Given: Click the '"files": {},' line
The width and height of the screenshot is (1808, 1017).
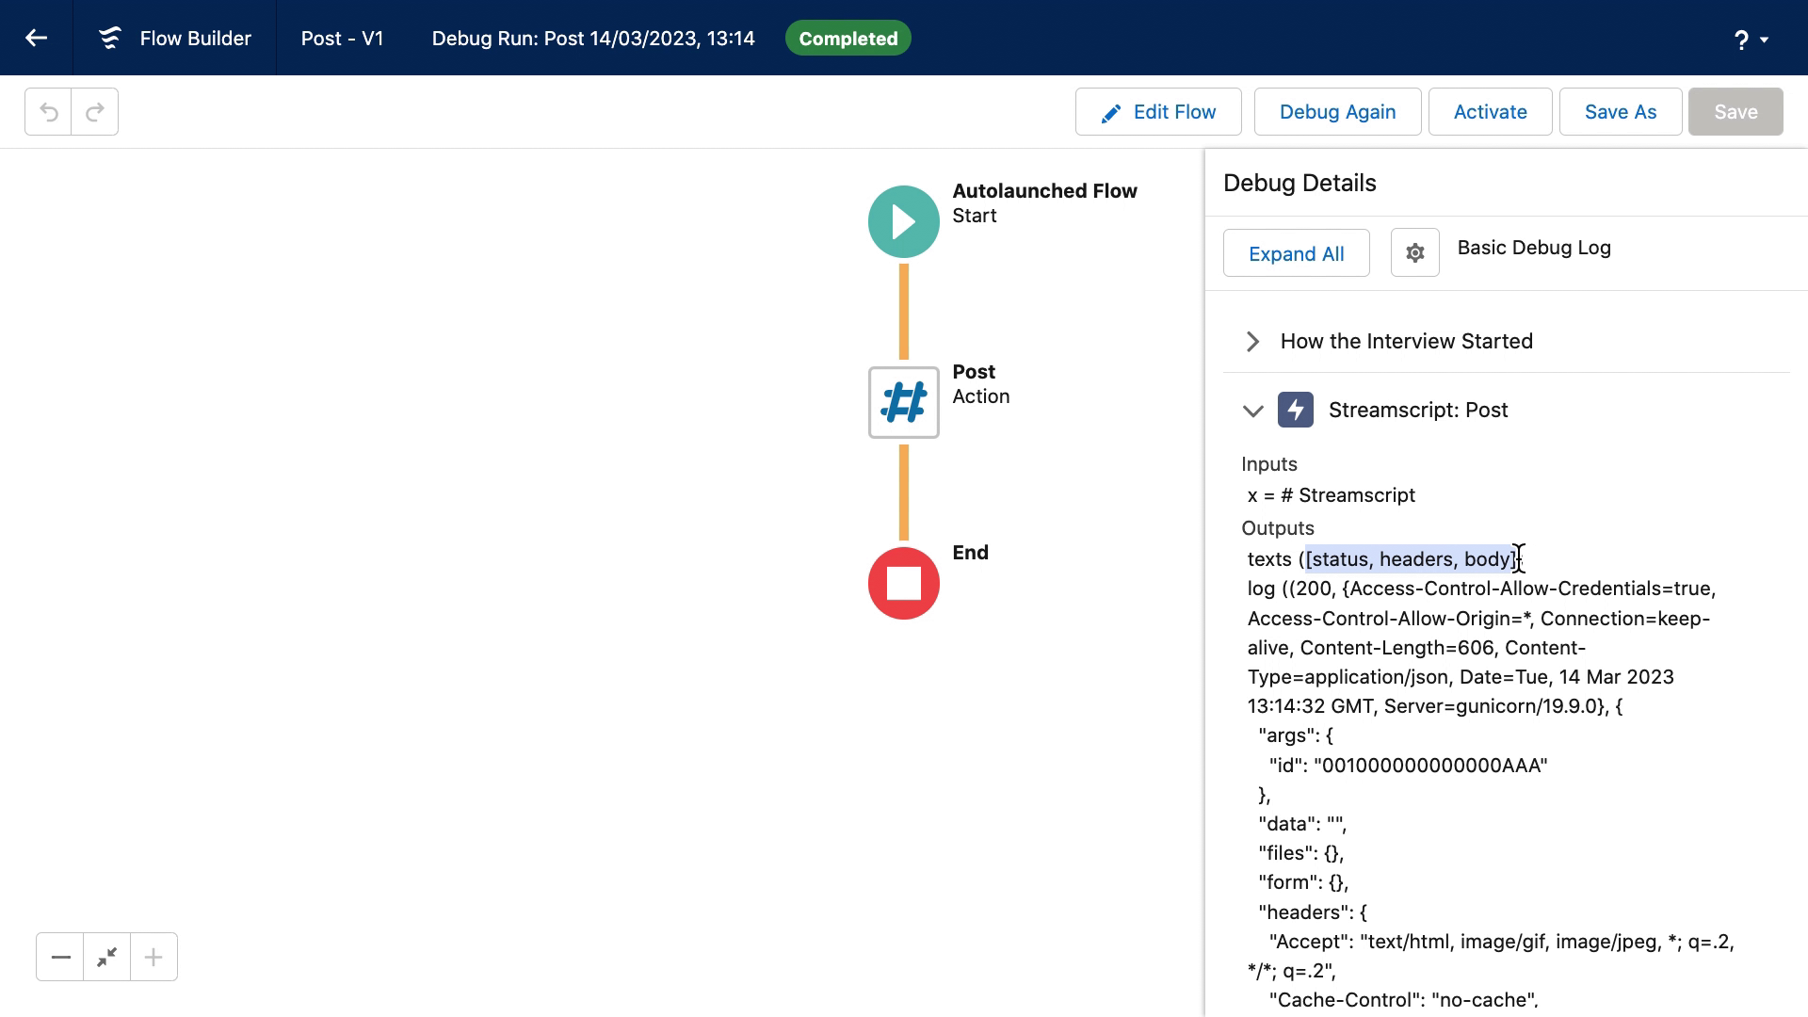Looking at the screenshot, I should tap(1301, 853).
